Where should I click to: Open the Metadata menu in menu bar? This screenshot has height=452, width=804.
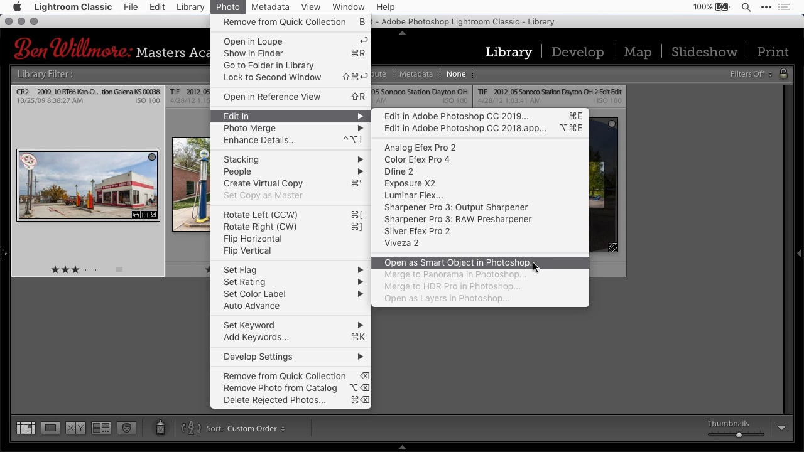click(270, 7)
